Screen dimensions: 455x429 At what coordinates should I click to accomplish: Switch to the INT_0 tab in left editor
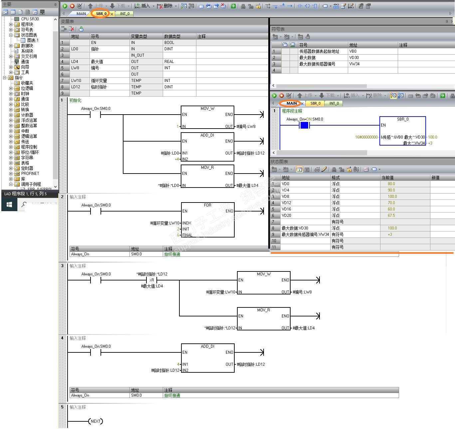tap(125, 14)
